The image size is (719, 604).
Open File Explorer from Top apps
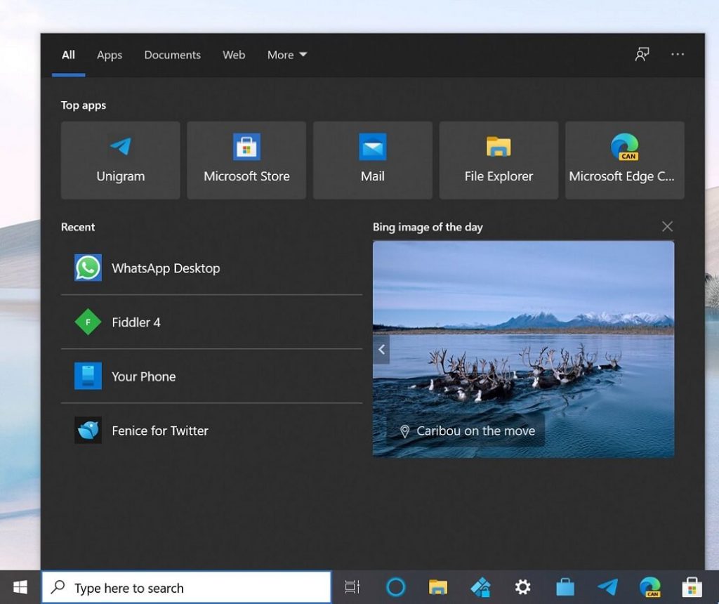(499, 159)
